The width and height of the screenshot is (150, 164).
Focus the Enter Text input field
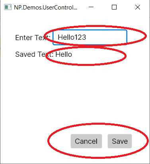pos(90,37)
